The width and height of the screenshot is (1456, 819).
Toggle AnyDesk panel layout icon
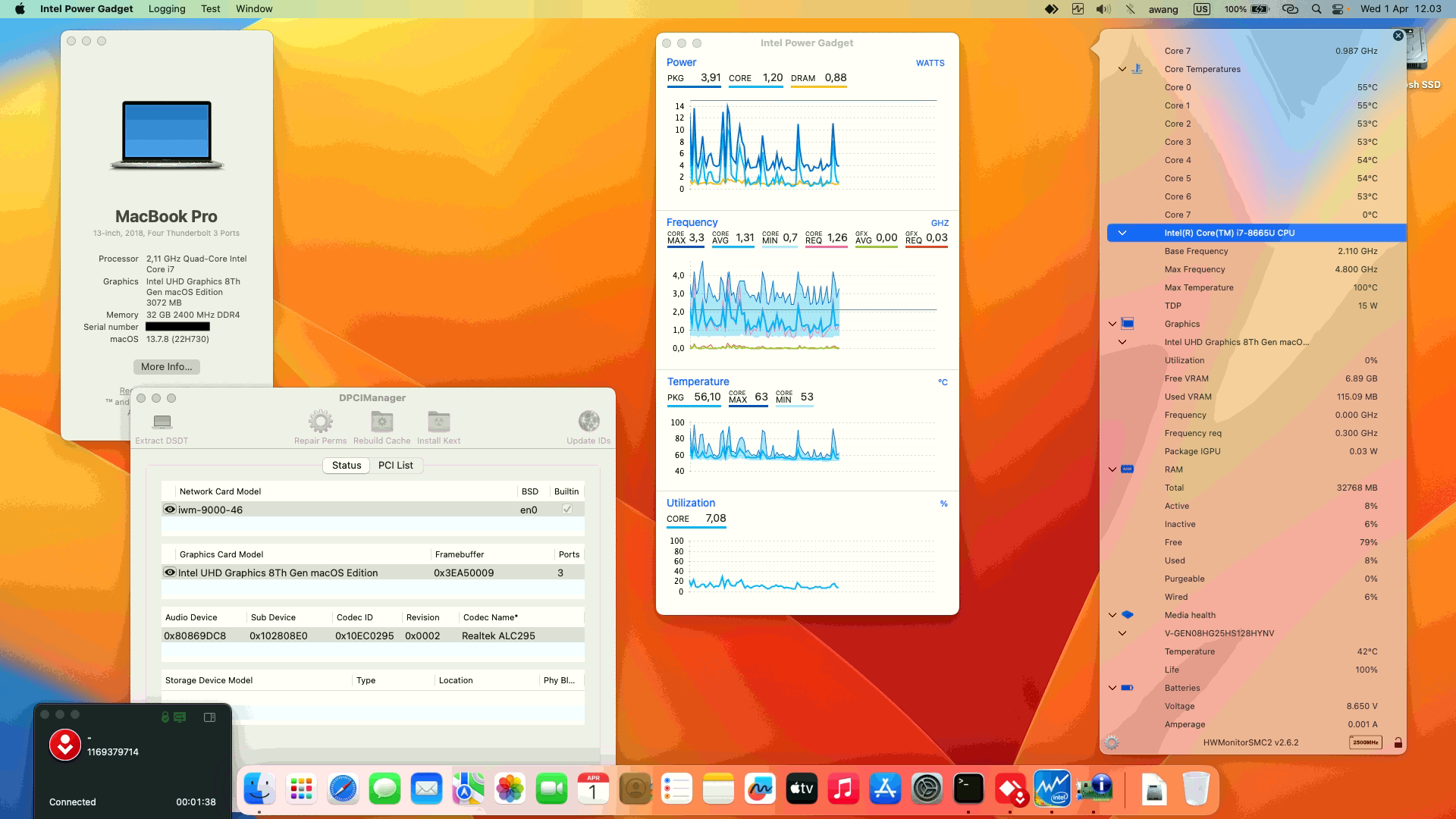[210, 717]
